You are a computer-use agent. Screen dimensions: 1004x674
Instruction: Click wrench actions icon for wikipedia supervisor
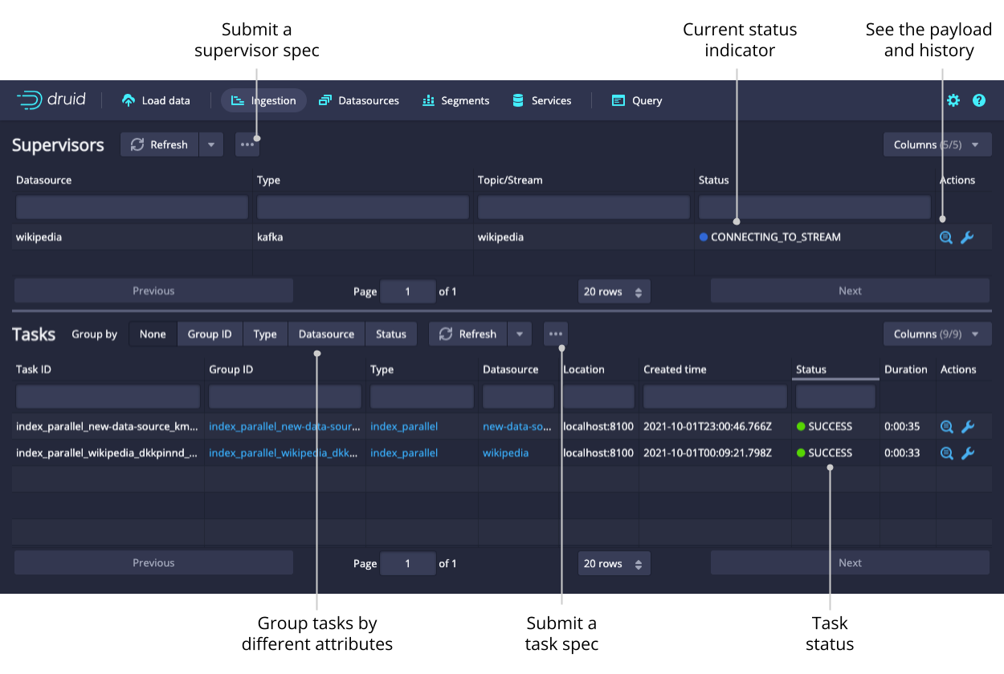tap(967, 238)
